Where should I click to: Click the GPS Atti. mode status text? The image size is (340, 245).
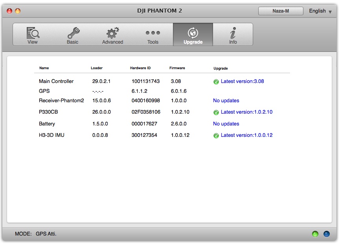[46, 234]
